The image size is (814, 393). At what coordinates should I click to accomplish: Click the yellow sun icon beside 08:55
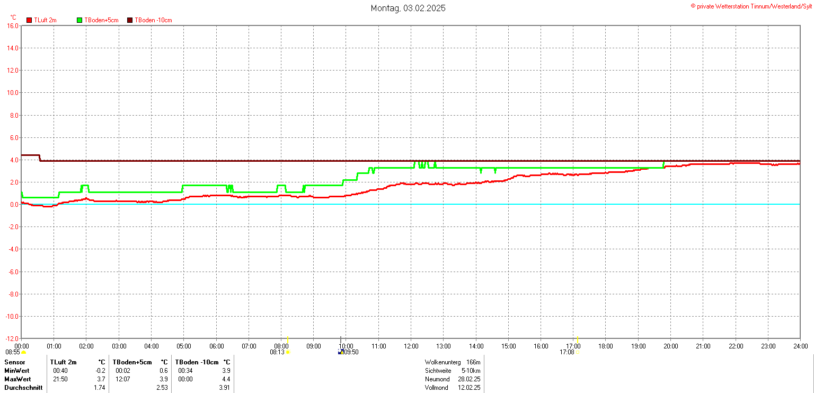[x=23, y=352]
